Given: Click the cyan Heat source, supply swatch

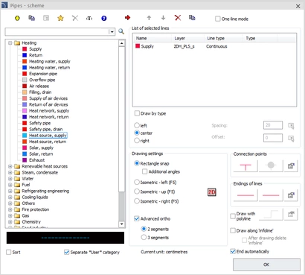Looking at the screenshot, I should click(x=25, y=136).
